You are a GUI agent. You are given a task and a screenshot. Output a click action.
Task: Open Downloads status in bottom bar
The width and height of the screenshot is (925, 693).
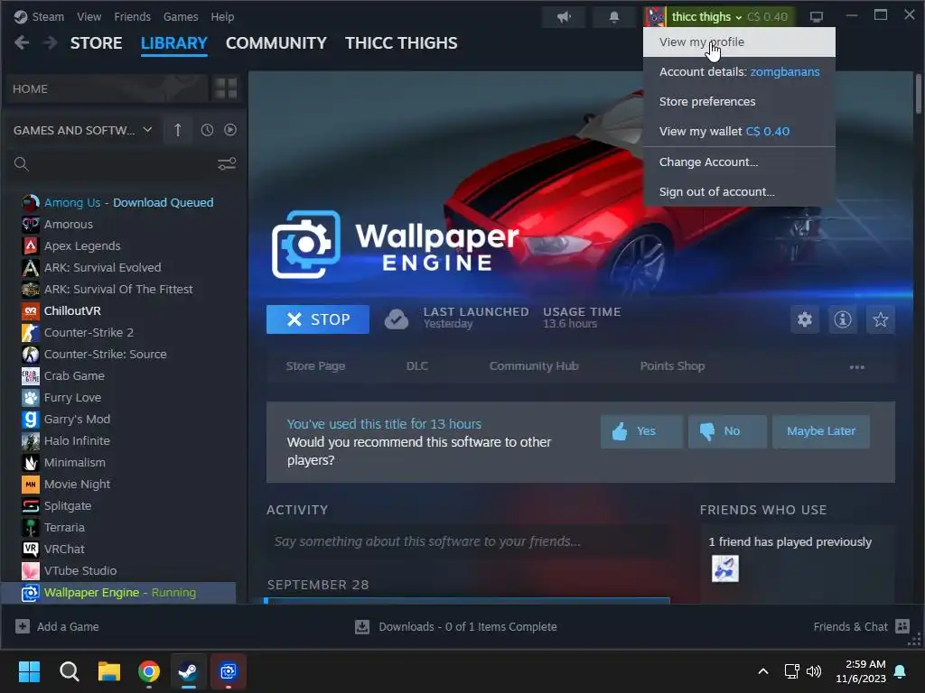pyautogui.click(x=456, y=627)
